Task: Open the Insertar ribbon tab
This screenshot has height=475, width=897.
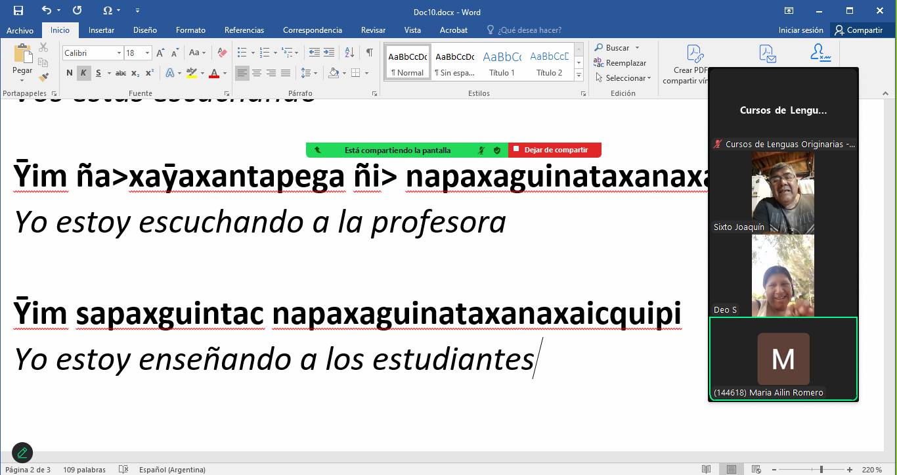Action: pos(101,30)
